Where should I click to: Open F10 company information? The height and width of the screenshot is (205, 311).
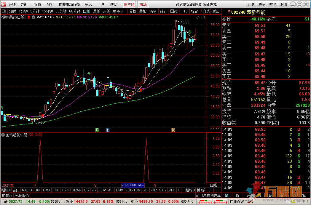coord(184,11)
